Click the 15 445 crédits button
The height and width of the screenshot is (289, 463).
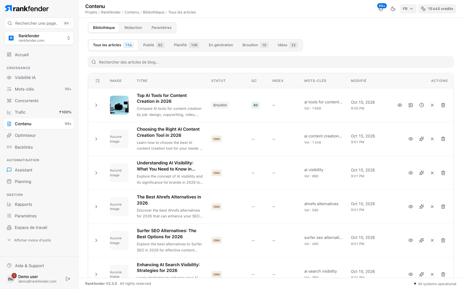437,9
